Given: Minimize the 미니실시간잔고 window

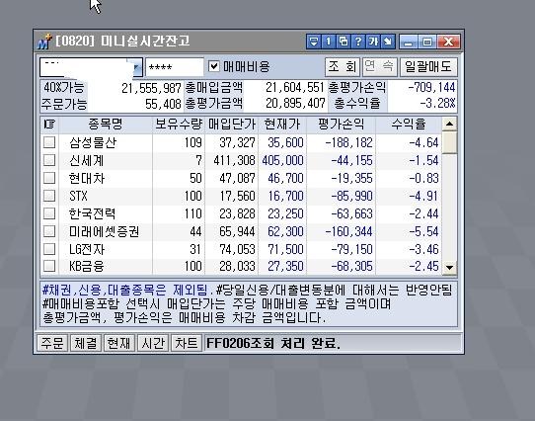Looking at the screenshot, I should [409, 42].
